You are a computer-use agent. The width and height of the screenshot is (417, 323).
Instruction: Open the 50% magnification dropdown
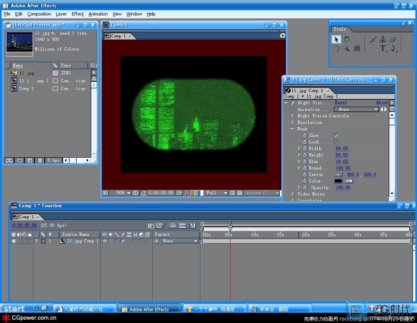(123, 193)
